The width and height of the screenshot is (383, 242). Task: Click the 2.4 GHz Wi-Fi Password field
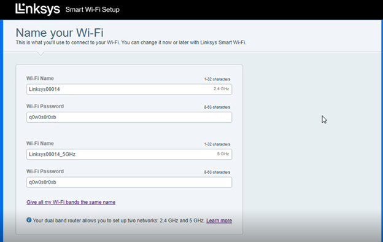coord(130,117)
